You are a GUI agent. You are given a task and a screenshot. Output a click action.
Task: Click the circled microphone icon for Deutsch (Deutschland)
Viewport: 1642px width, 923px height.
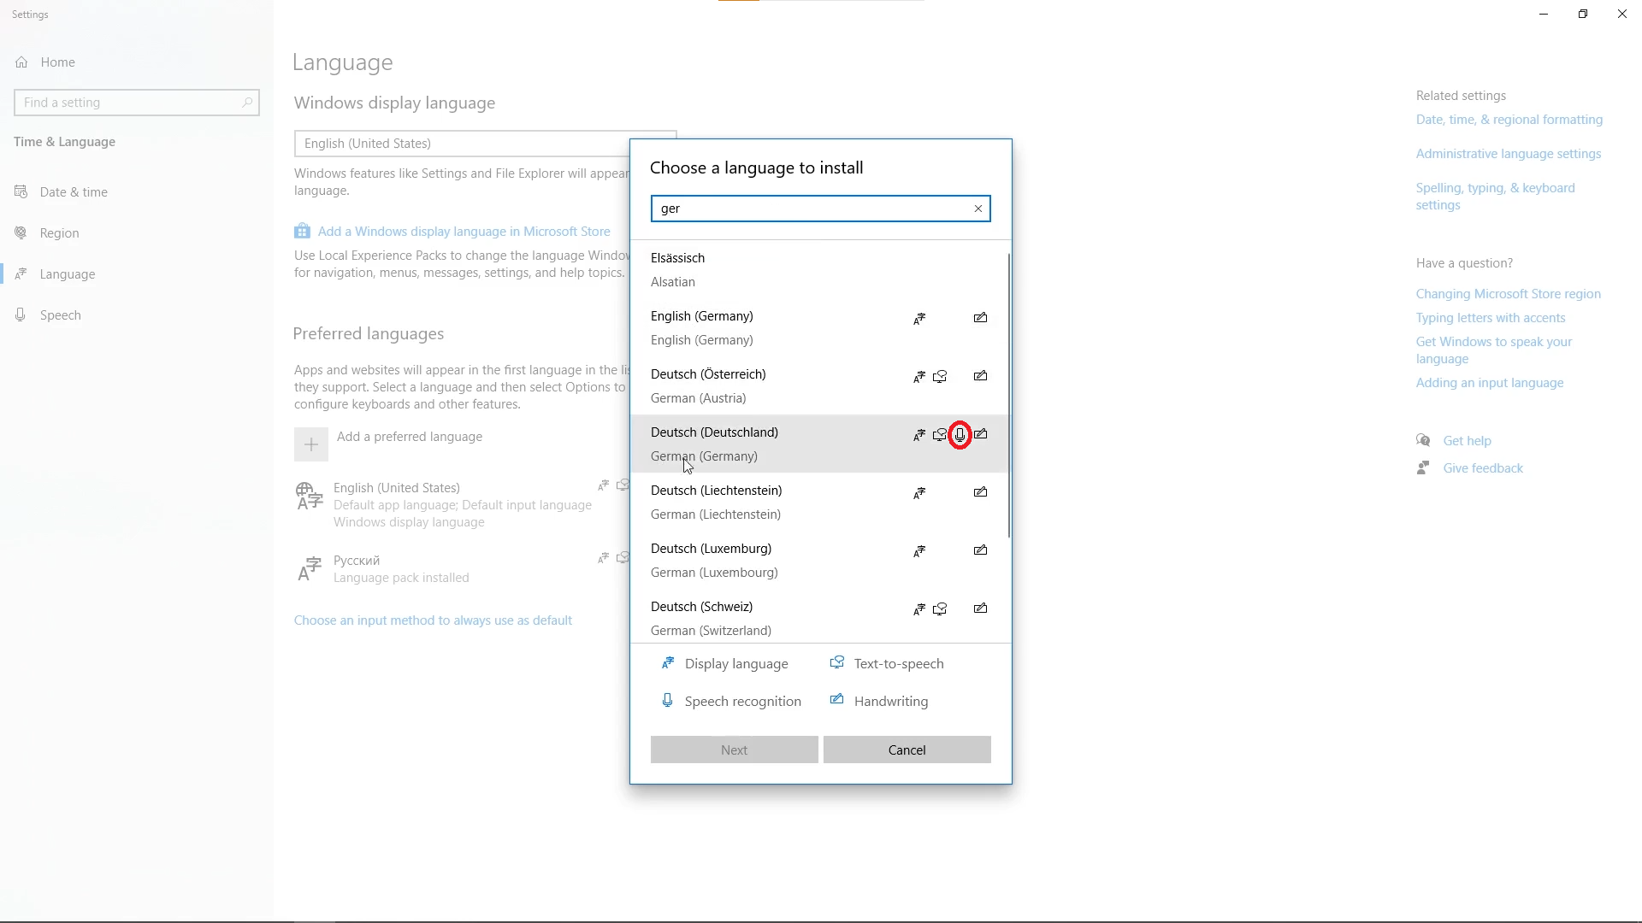point(960,435)
